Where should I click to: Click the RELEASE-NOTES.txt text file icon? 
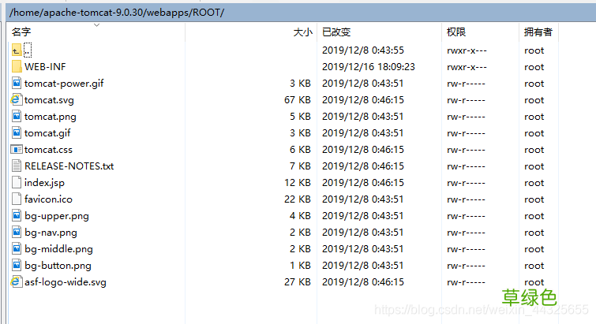click(17, 166)
